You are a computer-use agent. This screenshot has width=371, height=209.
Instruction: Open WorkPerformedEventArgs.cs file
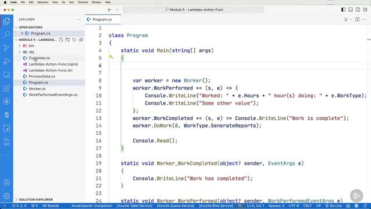53,95
